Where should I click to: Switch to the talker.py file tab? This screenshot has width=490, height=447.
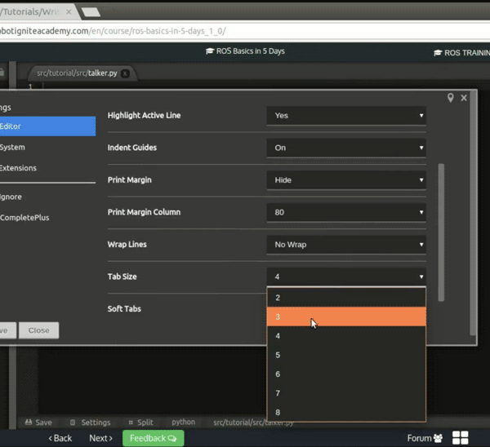pyautogui.click(x=77, y=73)
